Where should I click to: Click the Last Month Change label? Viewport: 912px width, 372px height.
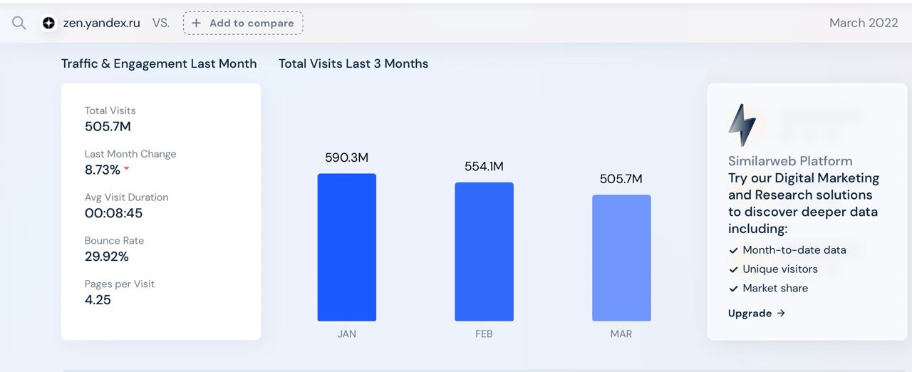point(130,154)
